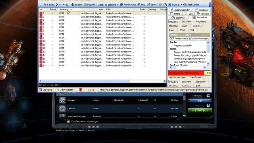Viewport: 254px width, 143px height.
Task: Save the sessions with Save button
Action: (x=151, y=5)
